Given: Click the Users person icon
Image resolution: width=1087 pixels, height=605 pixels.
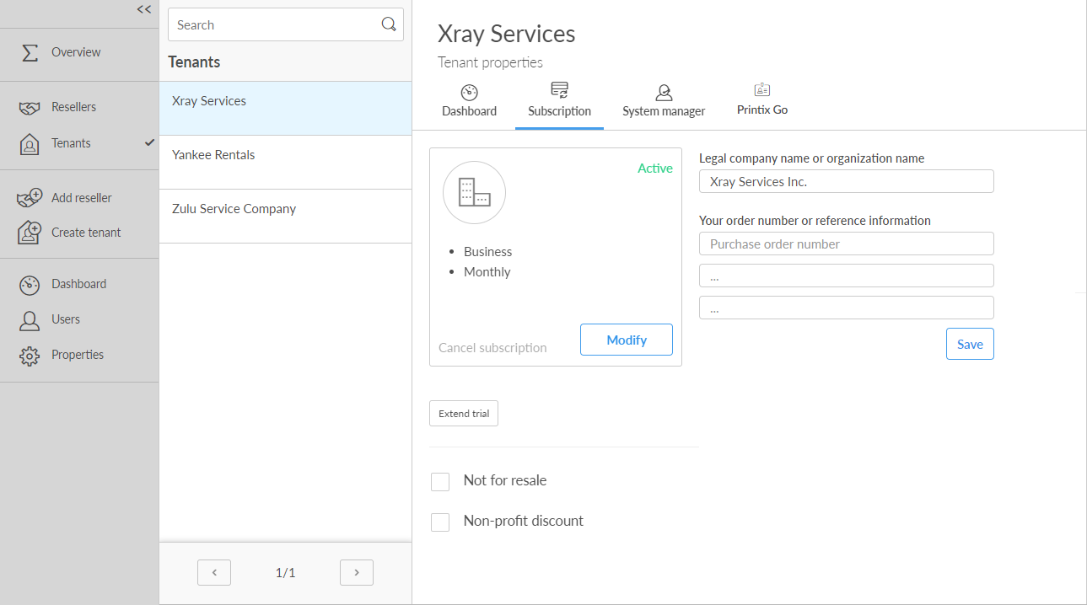Looking at the screenshot, I should coord(30,320).
